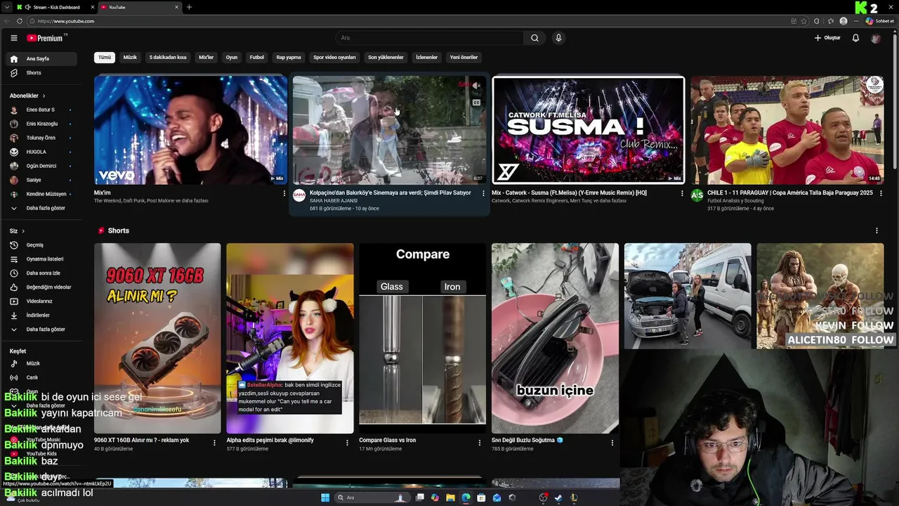Select 5 dakikadan kısa chip
The image size is (899, 506).
click(168, 58)
